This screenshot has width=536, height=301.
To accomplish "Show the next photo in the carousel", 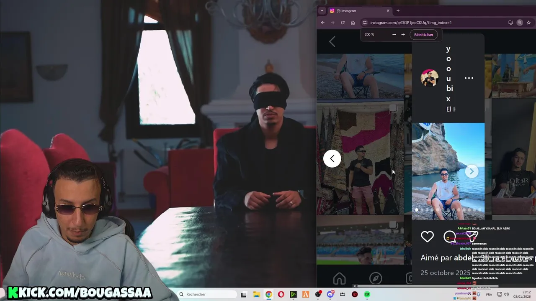I will pos(472,171).
